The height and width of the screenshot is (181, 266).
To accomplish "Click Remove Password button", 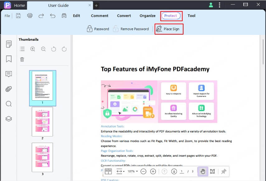I will (x=131, y=29).
